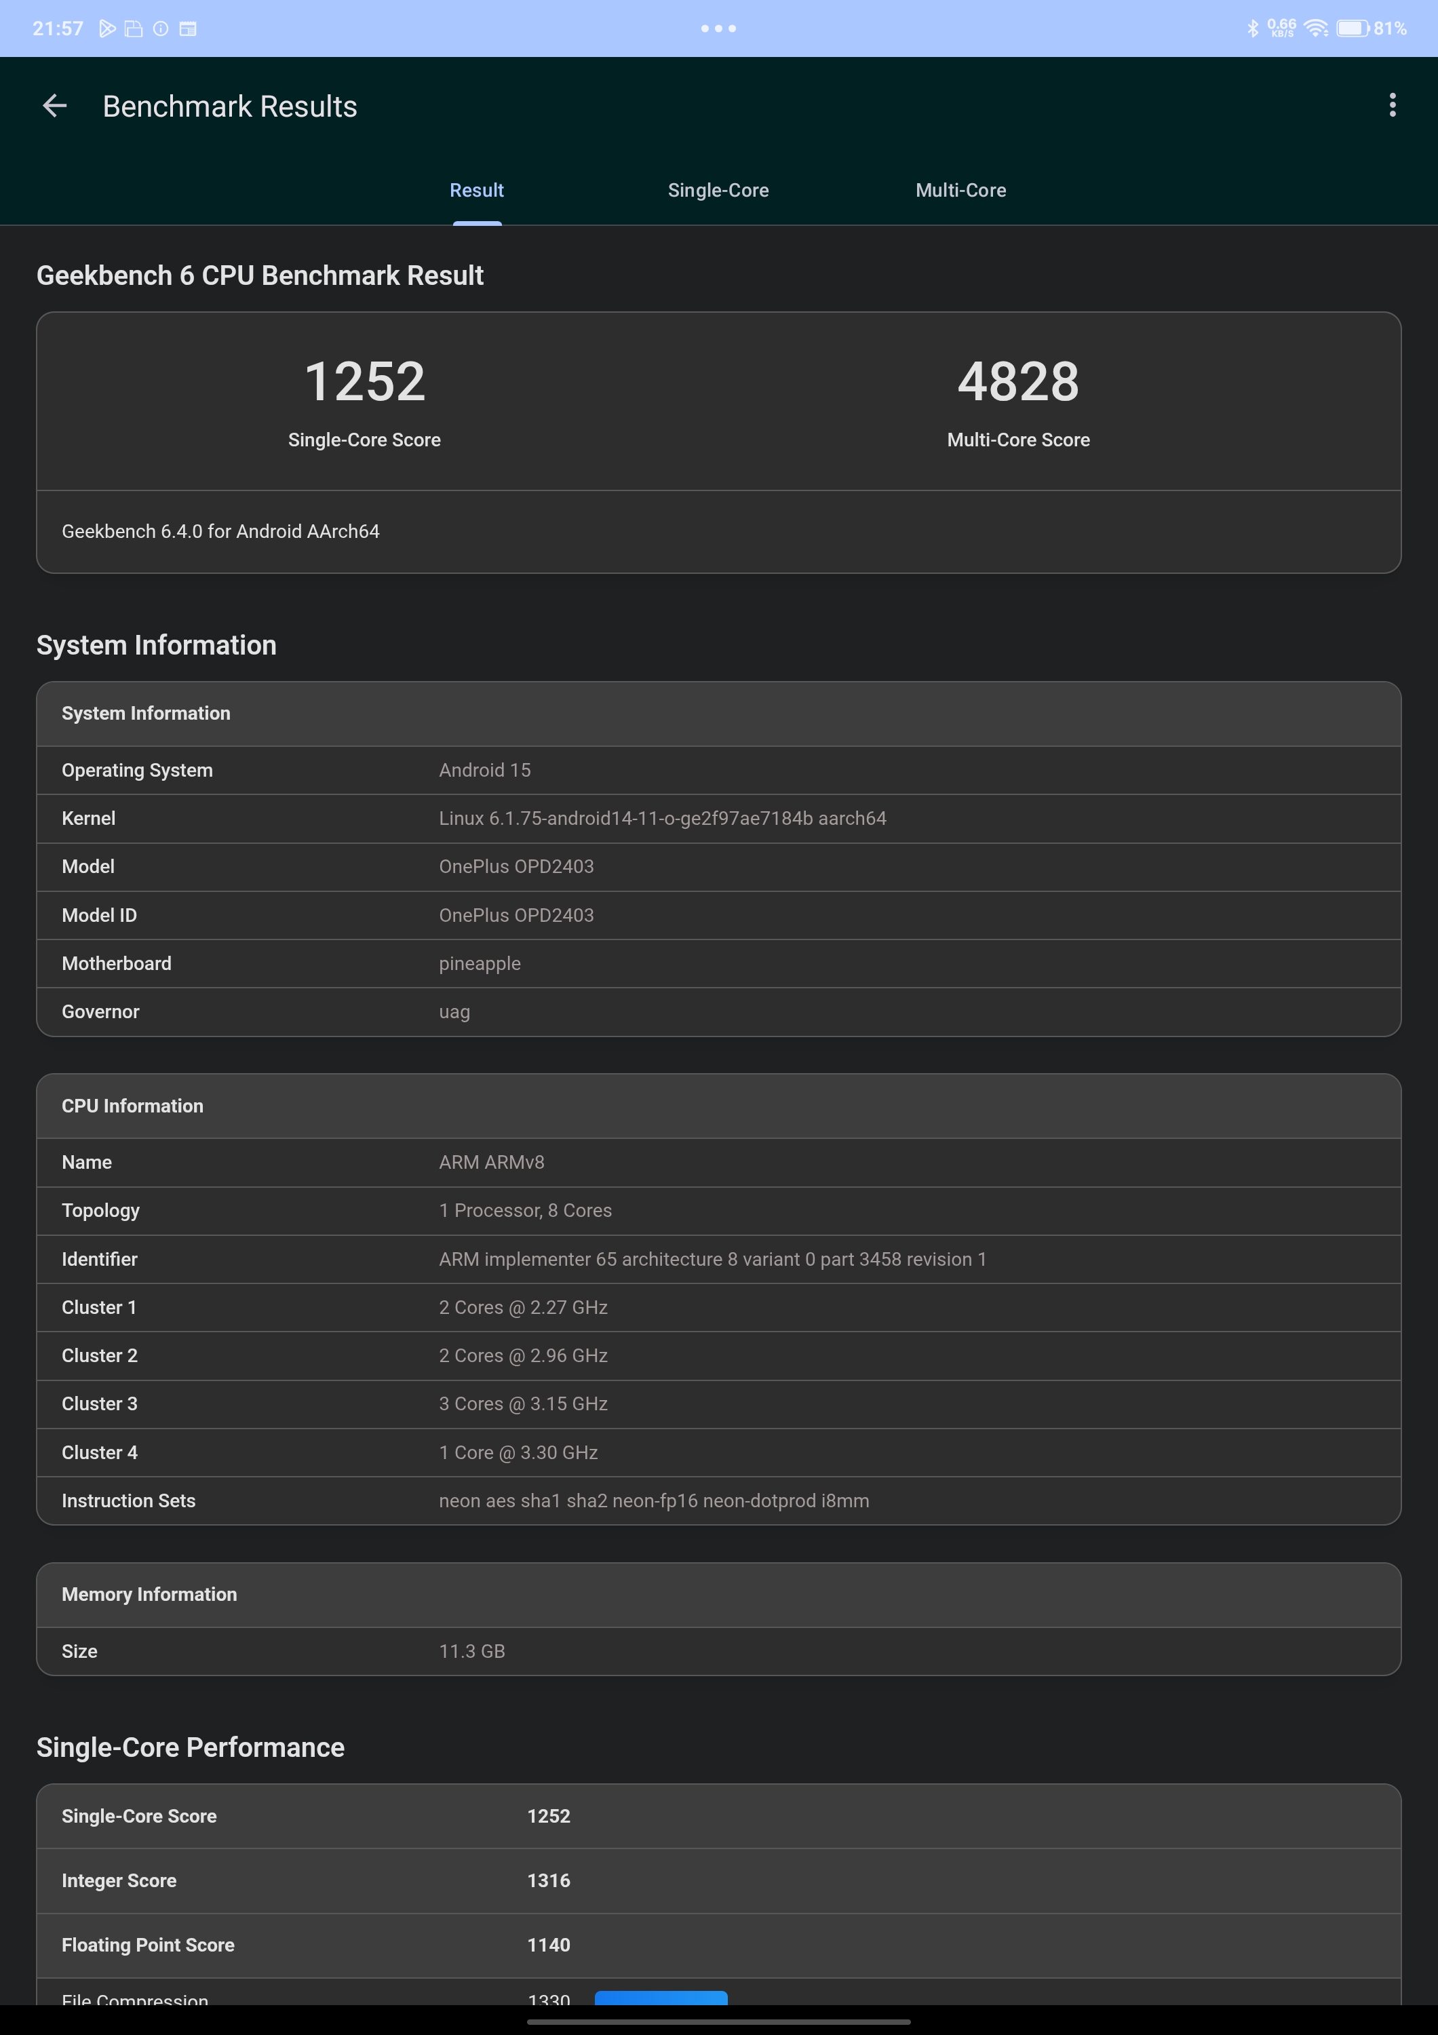
Task: Tap the calendar notification icon
Action: point(188,28)
